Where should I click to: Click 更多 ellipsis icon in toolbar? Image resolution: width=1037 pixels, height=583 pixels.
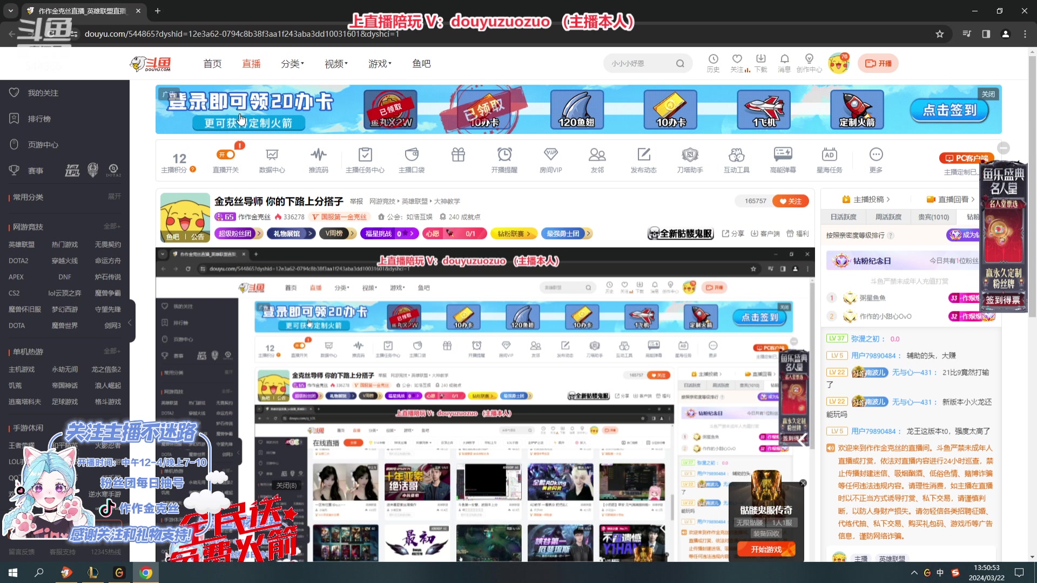876,160
